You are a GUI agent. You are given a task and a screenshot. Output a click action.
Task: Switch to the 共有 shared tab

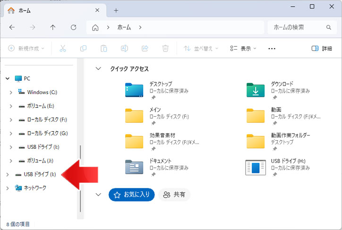(174, 195)
